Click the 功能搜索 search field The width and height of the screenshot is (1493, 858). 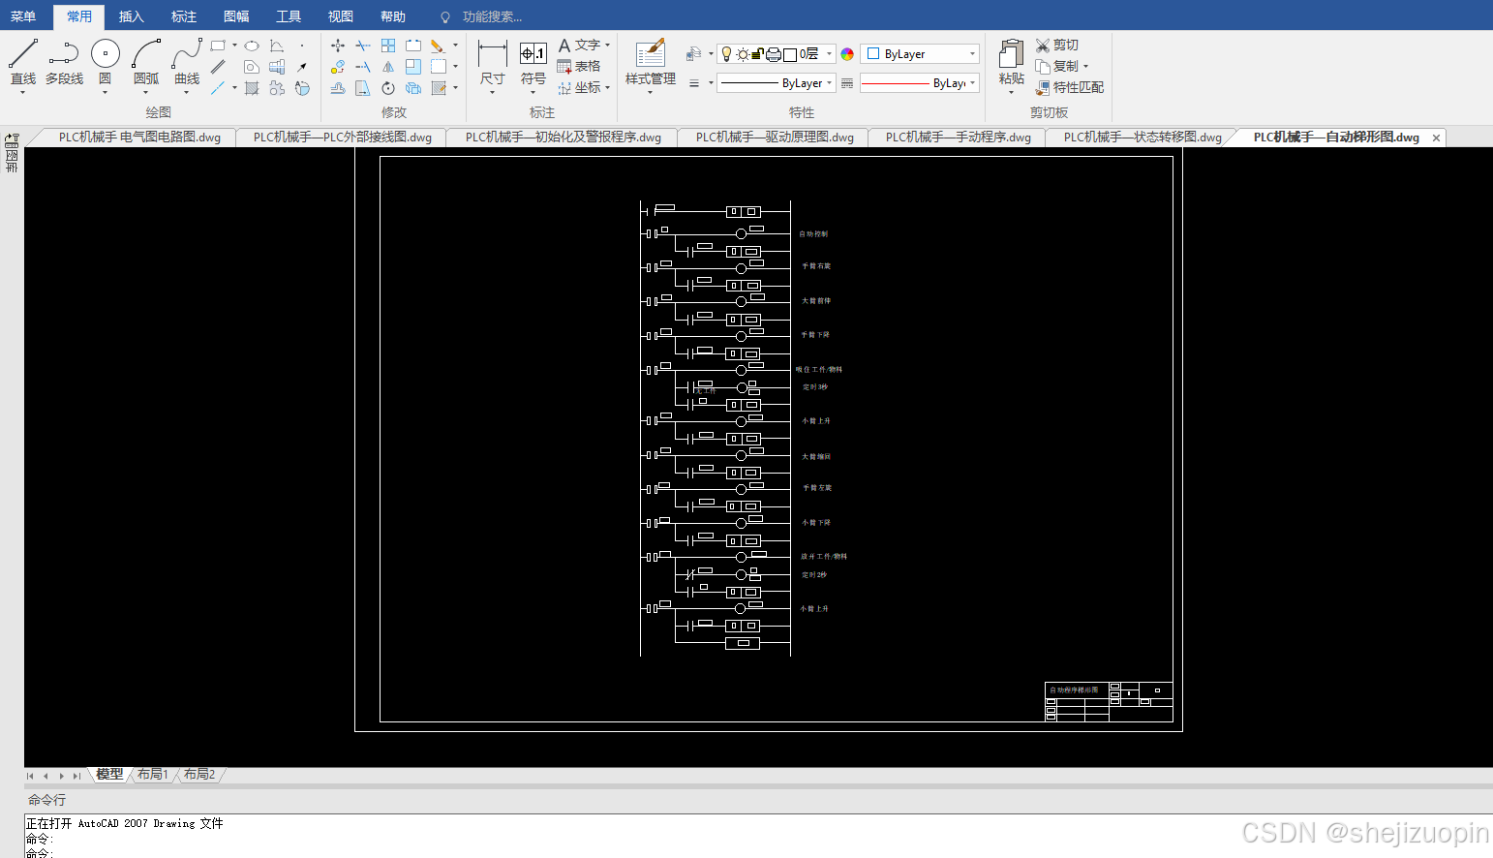[492, 16]
